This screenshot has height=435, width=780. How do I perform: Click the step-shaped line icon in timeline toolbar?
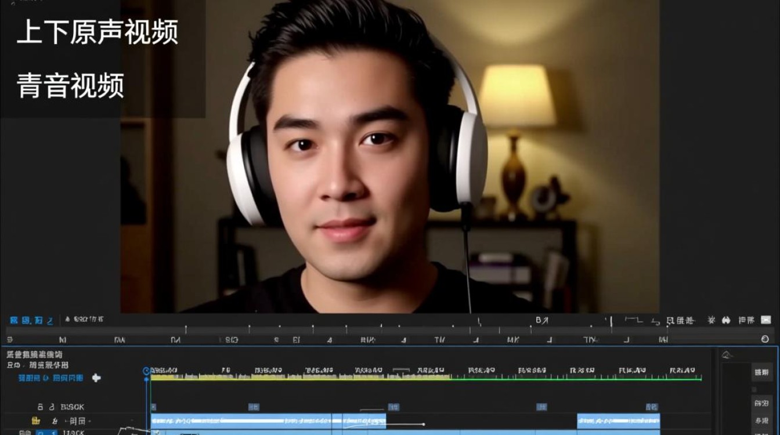[x=634, y=320]
